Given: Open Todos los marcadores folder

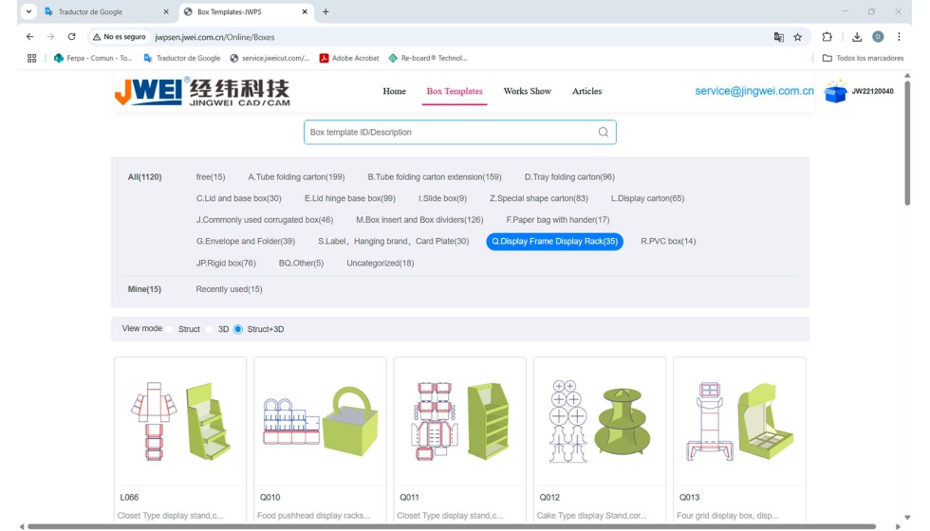Looking at the screenshot, I should [863, 58].
